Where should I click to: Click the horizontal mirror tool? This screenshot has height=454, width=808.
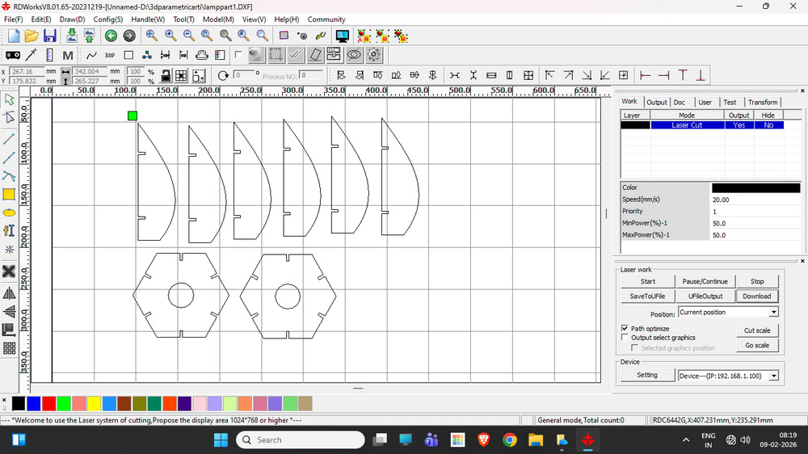pos(9,293)
